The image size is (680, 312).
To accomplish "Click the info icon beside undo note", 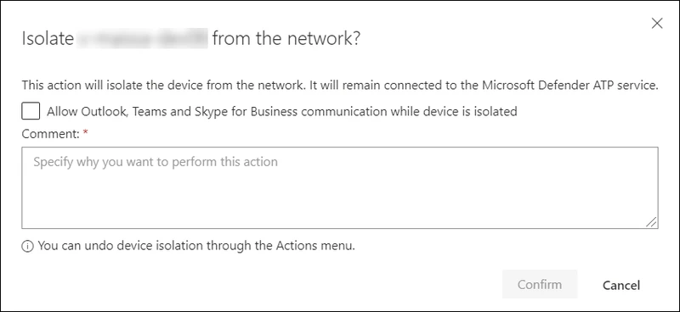I will [27, 247].
